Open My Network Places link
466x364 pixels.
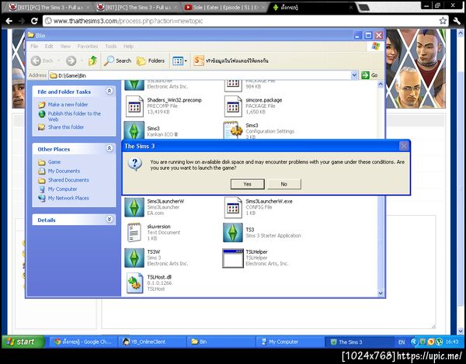[68, 198]
